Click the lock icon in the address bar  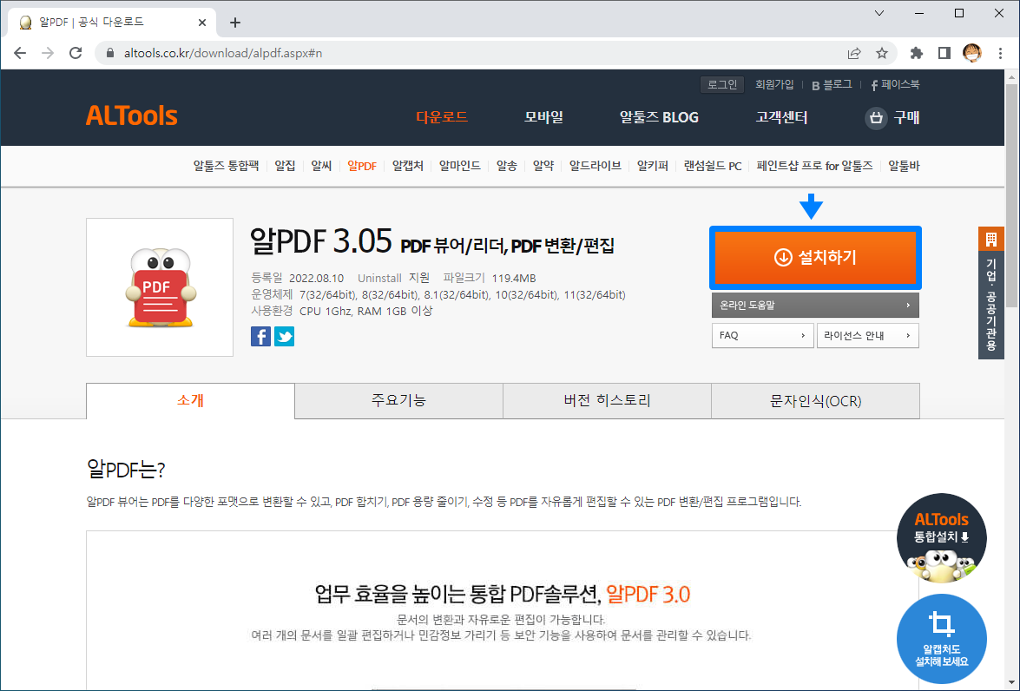110,53
